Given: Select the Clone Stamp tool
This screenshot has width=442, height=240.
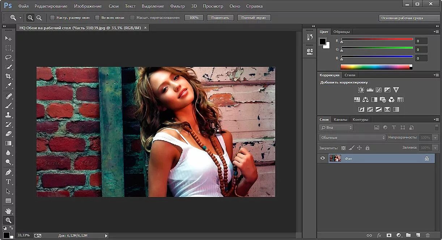Looking at the screenshot, I should [x=8, y=115].
